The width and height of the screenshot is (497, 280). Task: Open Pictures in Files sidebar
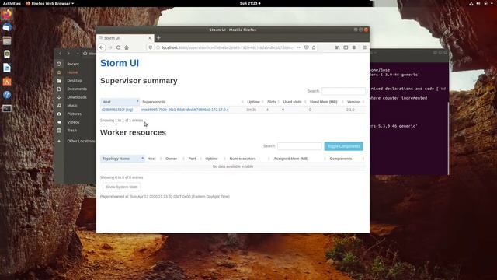[75, 114]
